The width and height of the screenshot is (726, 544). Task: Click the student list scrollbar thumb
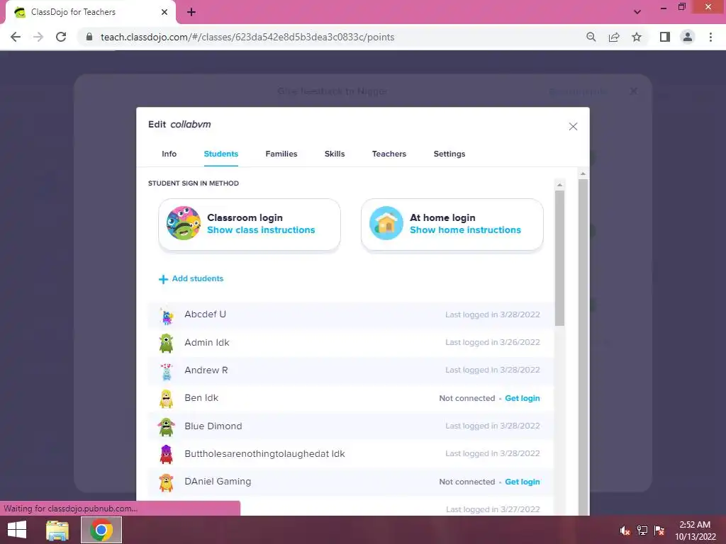(x=560, y=258)
